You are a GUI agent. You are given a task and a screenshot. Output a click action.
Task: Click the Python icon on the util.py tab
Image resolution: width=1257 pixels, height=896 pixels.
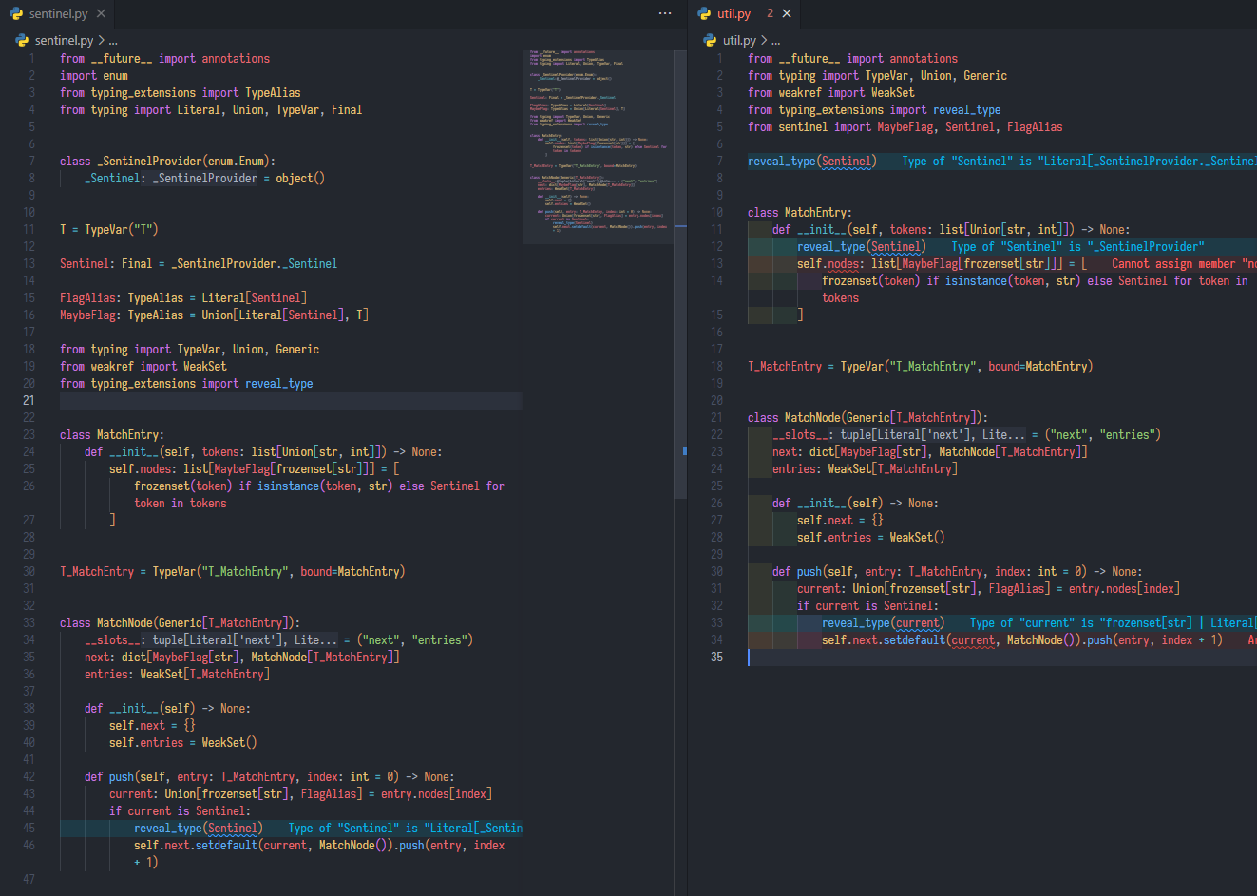(x=703, y=15)
